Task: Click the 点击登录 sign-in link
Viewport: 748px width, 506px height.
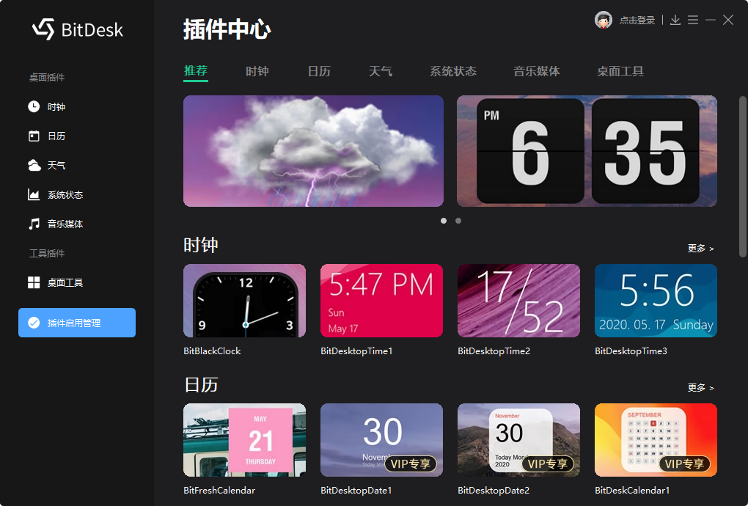Action: [638, 20]
